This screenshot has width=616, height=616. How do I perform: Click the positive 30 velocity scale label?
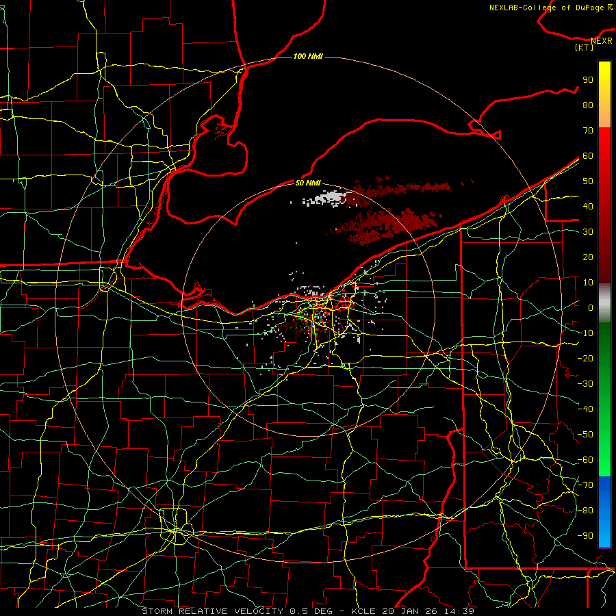588,232
